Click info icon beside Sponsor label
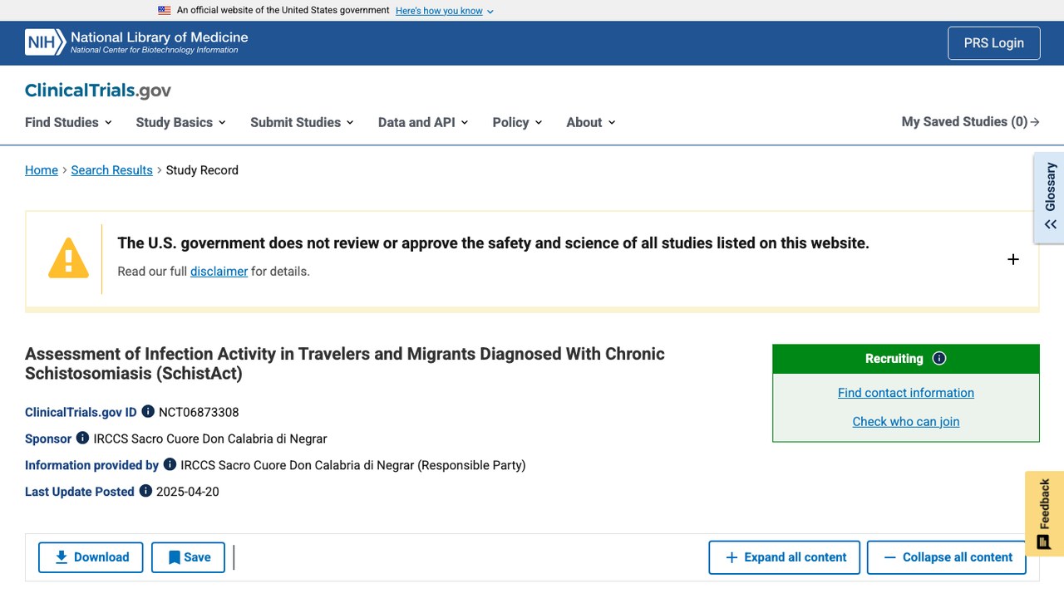This screenshot has height=598, width=1064. (x=82, y=438)
